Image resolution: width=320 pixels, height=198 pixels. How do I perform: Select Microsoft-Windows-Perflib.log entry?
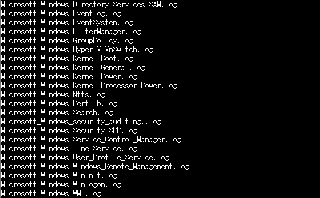[x=59, y=103]
